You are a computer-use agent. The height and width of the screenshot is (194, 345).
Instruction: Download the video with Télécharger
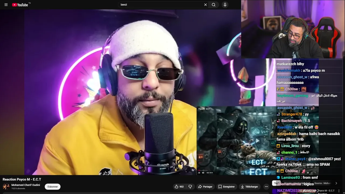[249, 186]
